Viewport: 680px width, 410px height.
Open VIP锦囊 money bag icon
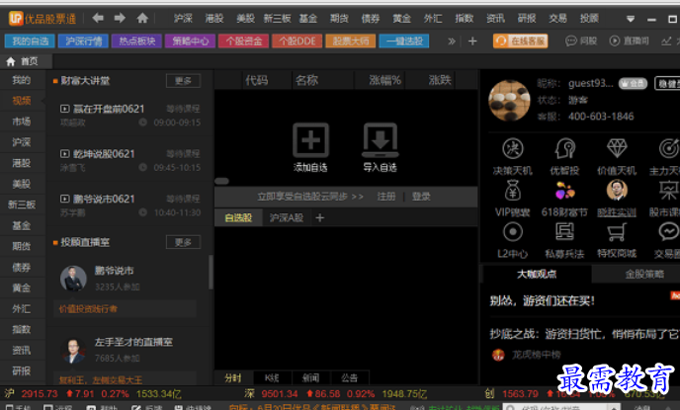(513, 191)
